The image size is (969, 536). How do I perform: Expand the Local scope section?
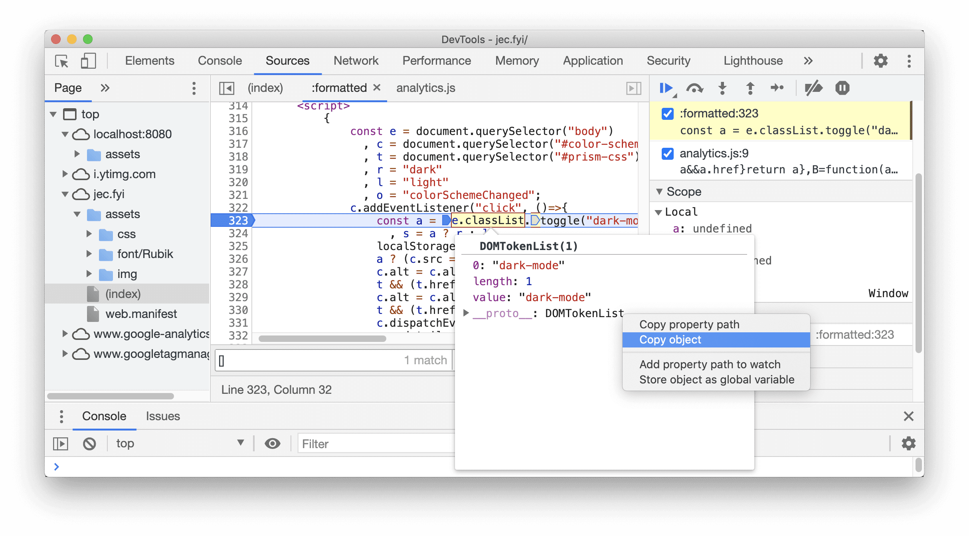[661, 211]
